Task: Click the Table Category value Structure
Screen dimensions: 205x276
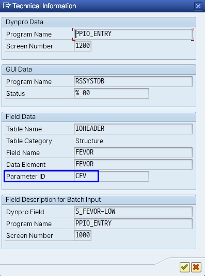Action: [x=89, y=141]
